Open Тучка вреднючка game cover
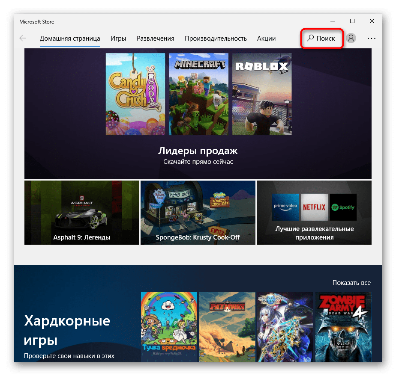Viewport: 396px width, 376px height. click(169, 327)
